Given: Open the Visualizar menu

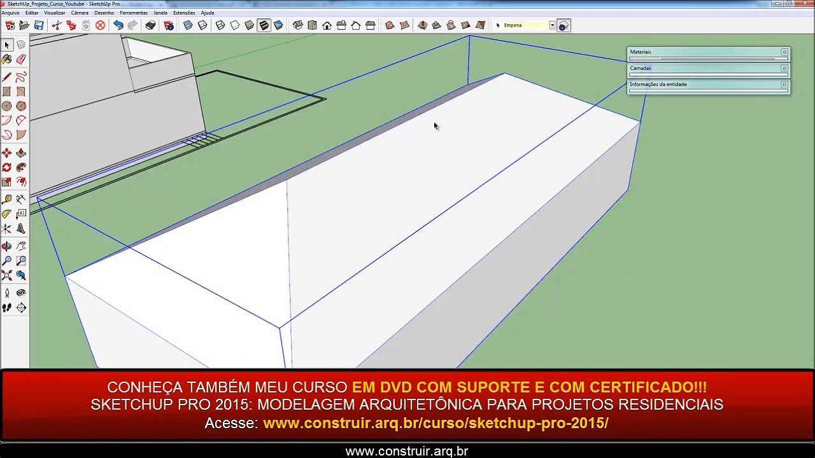Looking at the screenshot, I should (55, 13).
